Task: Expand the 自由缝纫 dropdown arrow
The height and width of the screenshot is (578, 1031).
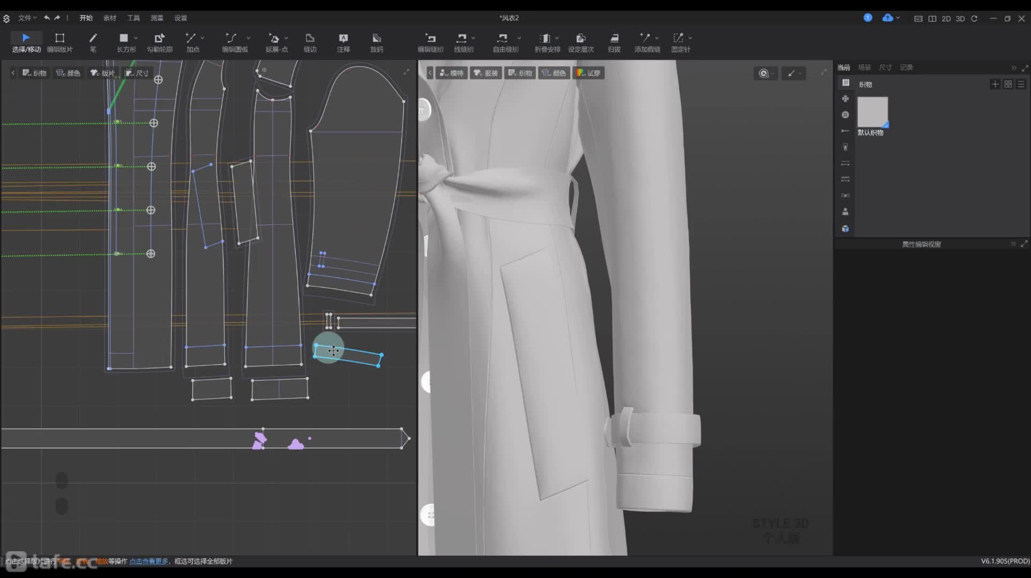Action: [x=519, y=38]
